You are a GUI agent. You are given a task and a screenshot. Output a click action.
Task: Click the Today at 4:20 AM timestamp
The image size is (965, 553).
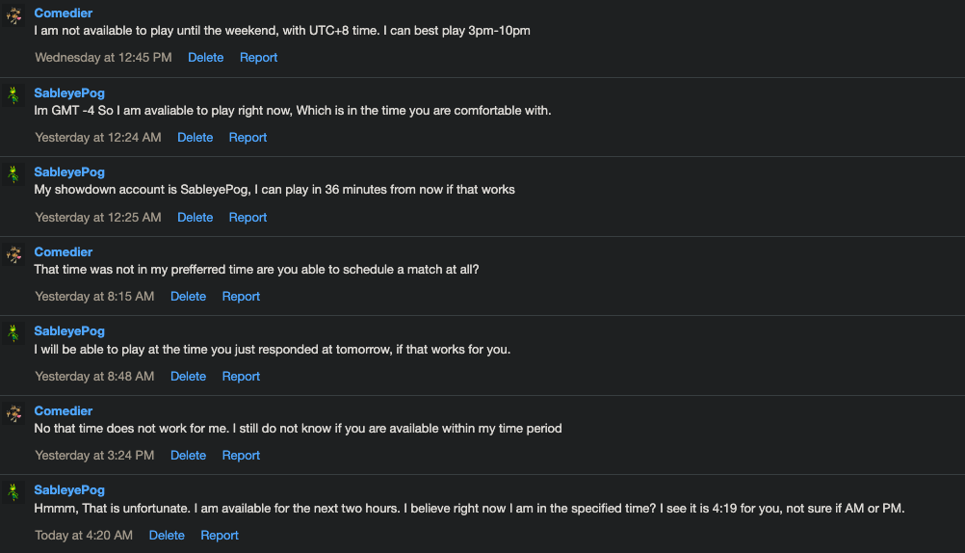click(84, 536)
